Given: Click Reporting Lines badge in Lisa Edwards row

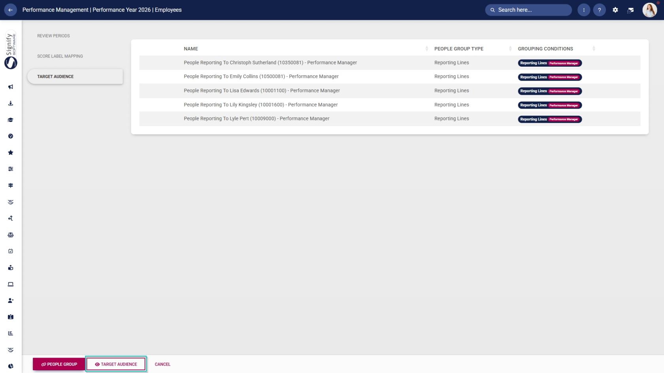Looking at the screenshot, I should [550, 91].
